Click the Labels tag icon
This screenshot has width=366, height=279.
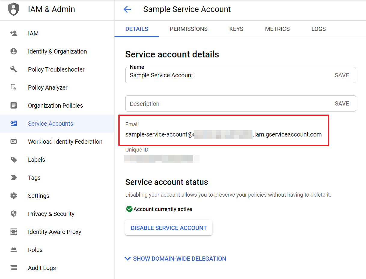tap(14, 160)
